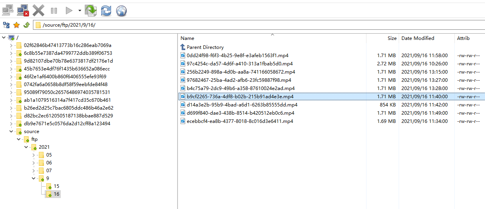This screenshot has width=485, height=209.
Task: Click the star bookmarks icon
Action: pyautogui.click(x=16, y=25)
